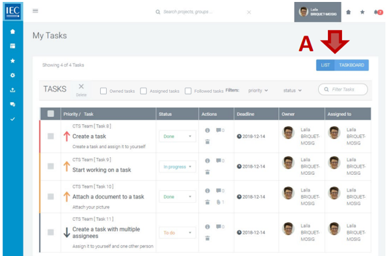Open the dashboard layout icon in sidebar
Viewport: 387px width, 256px height.
click(12, 46)
